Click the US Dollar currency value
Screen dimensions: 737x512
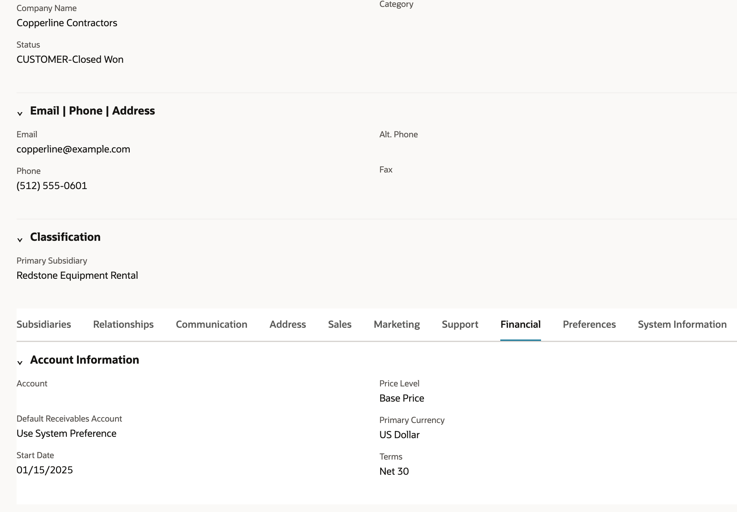pos(400,435)
